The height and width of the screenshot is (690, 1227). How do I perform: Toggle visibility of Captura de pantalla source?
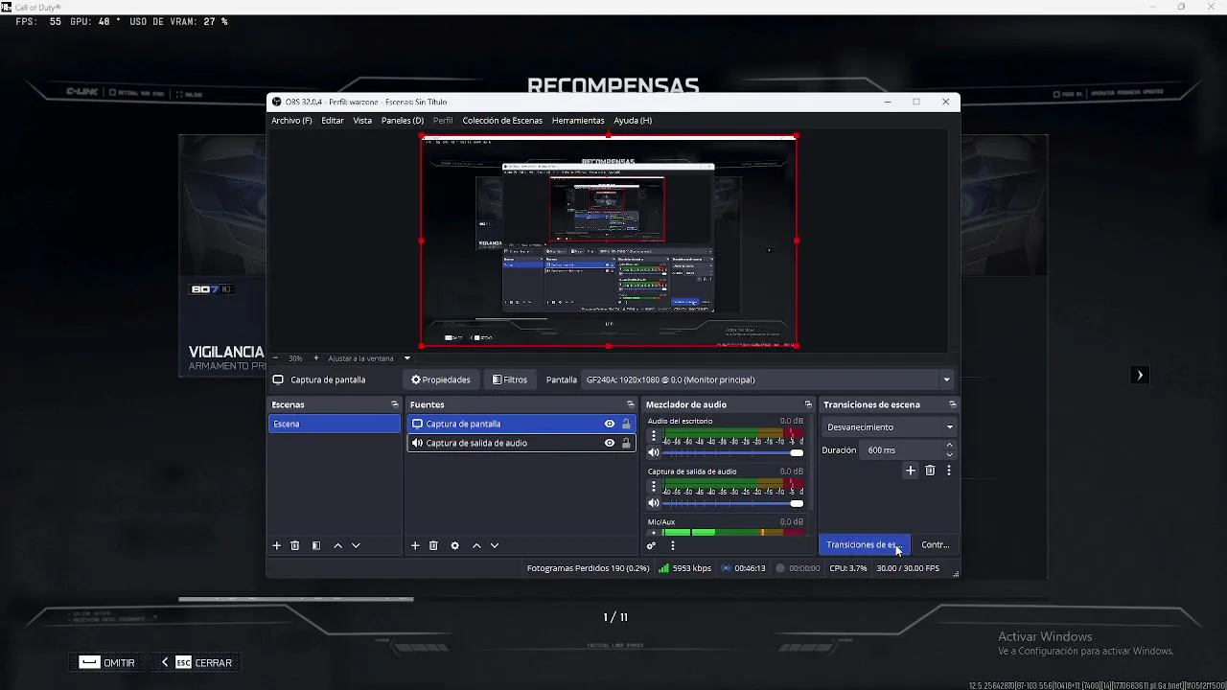610,424
